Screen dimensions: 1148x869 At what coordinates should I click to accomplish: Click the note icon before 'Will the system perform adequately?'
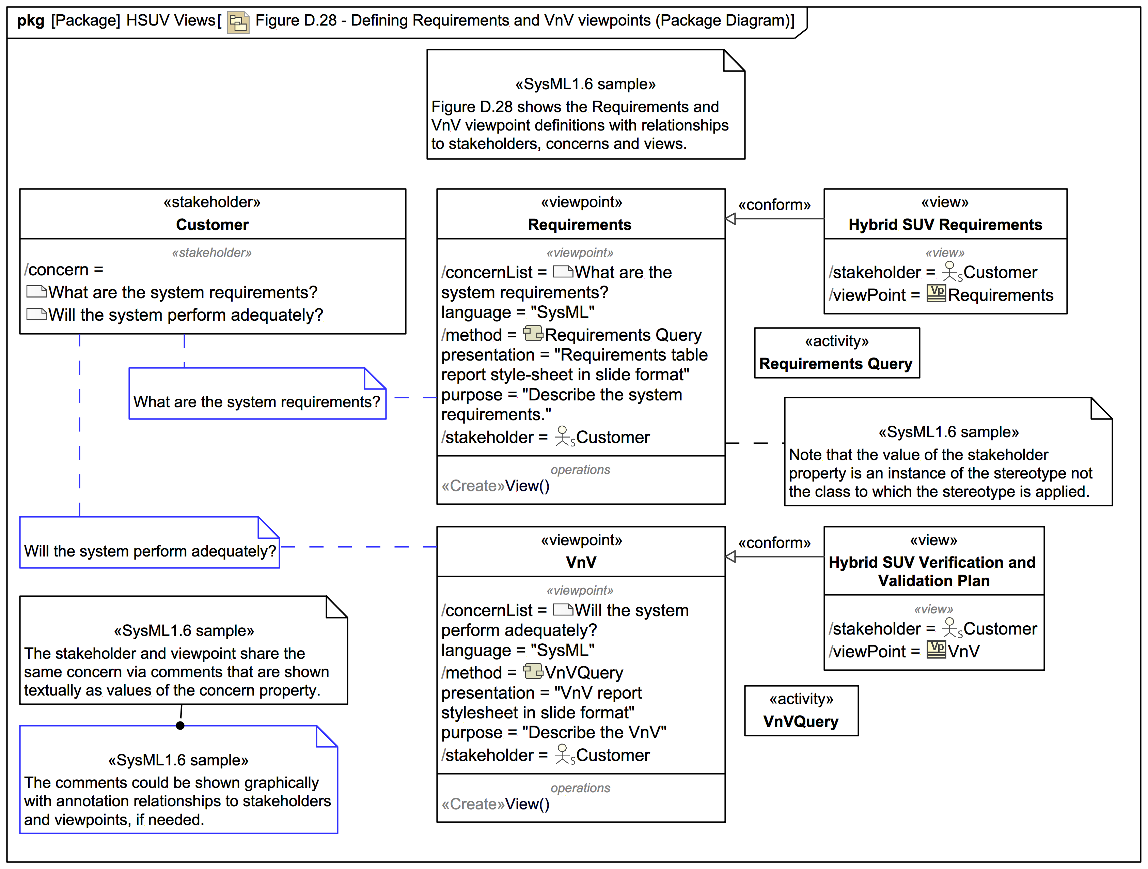36,314
